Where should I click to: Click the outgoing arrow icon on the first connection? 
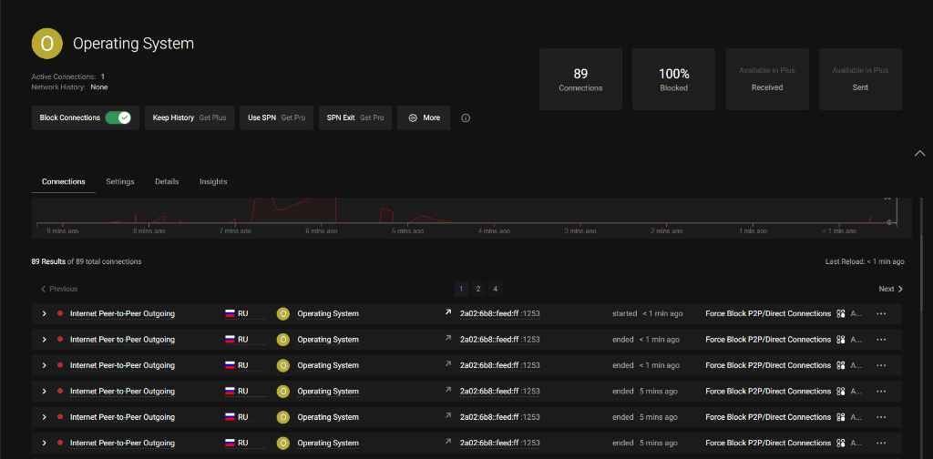(x=448, y=312)
